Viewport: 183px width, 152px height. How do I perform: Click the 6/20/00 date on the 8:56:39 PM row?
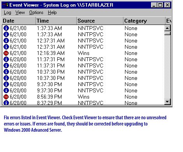[x=18, y=97]
